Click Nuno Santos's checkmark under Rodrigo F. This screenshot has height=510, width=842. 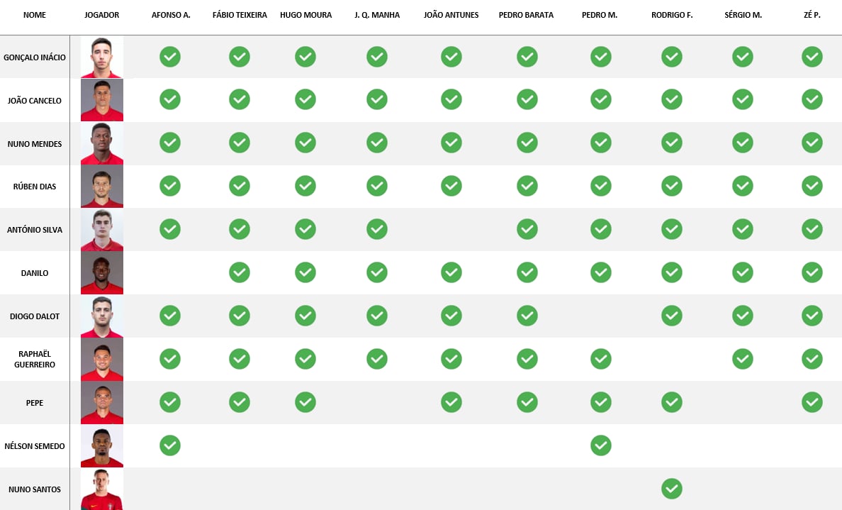672,489
